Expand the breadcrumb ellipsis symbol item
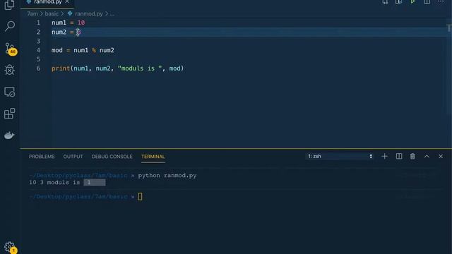452x254 pixels. point(112,14)
